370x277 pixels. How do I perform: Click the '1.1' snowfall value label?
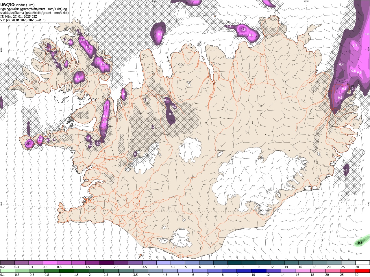click(x=106, y=106)
